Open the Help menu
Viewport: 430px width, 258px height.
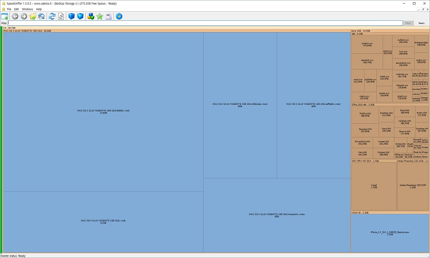(39, 9)
